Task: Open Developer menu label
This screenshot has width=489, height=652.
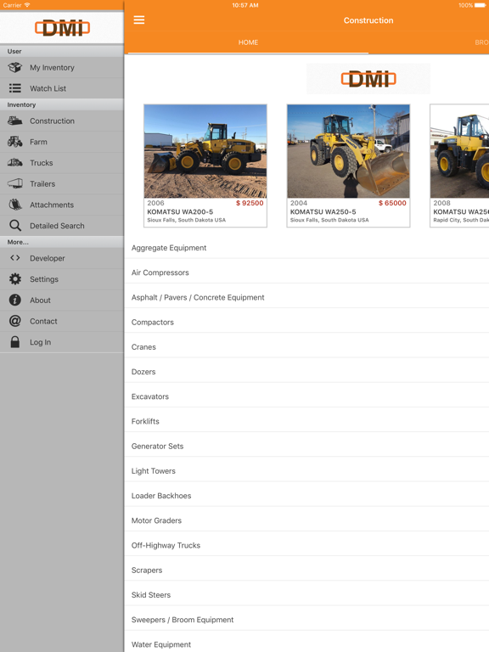Action: coord(48,258)
